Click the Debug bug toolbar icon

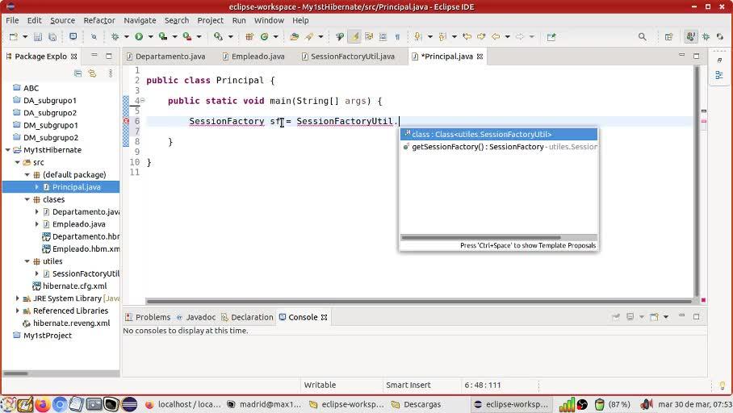coord(115,36)
